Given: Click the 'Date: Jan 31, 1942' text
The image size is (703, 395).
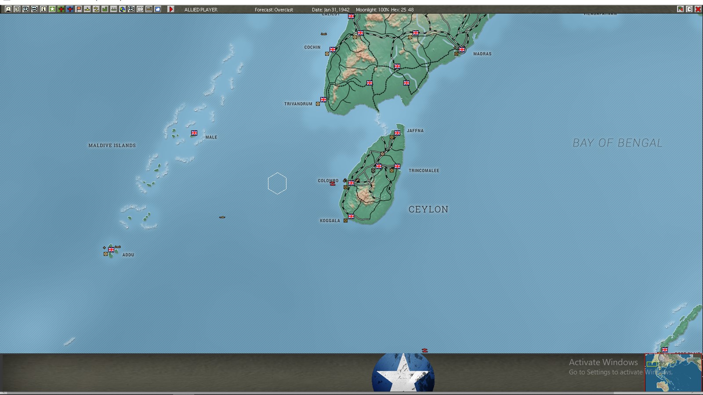Looking at the screenshot, I should pos(331,10).
